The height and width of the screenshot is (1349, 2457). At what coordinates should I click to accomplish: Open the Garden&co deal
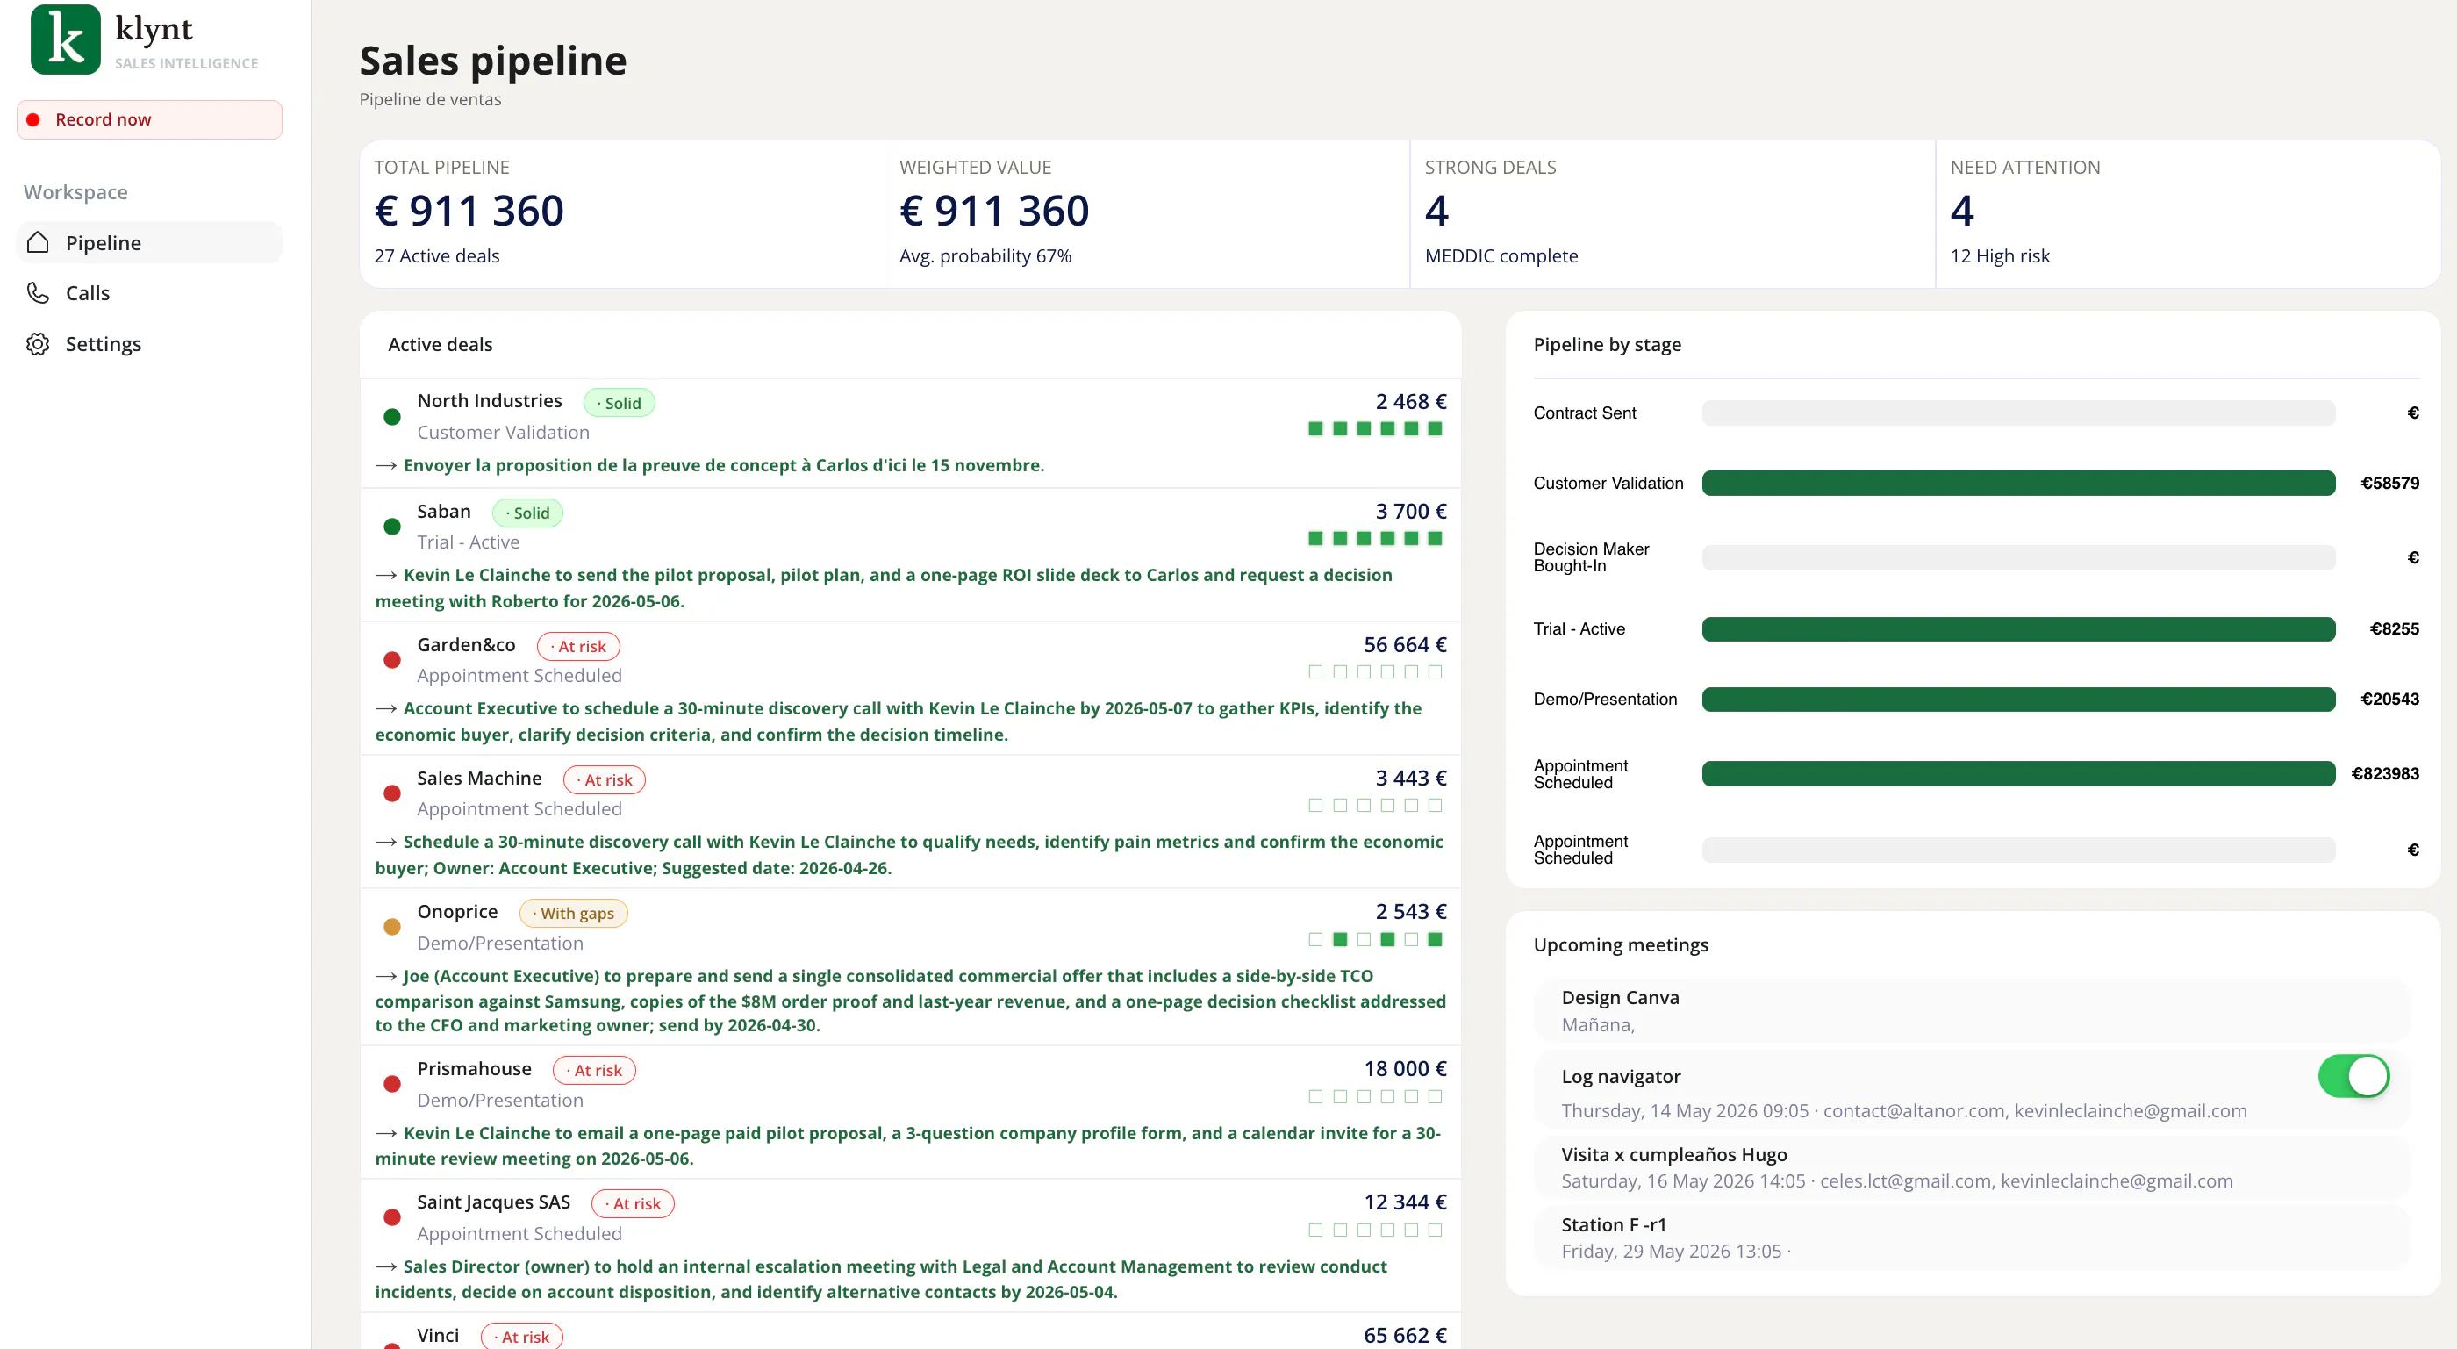911,689
